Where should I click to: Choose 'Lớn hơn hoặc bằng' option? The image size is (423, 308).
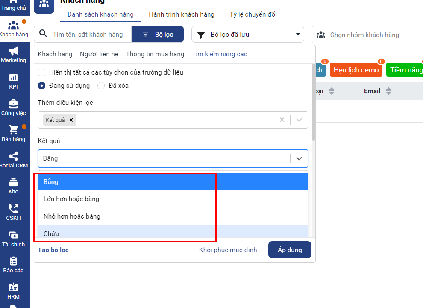[71, 199]
